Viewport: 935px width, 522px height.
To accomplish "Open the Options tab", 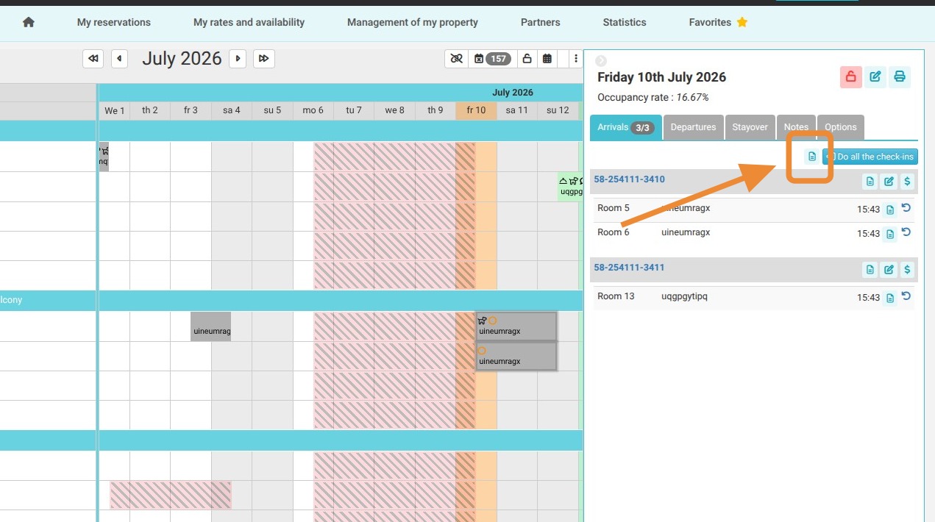I will tap(840, 127).
